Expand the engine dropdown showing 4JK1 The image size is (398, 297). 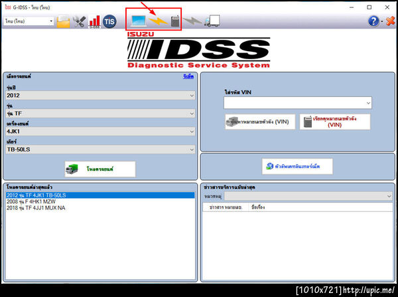pyautogui.click(x=100, y=132)
